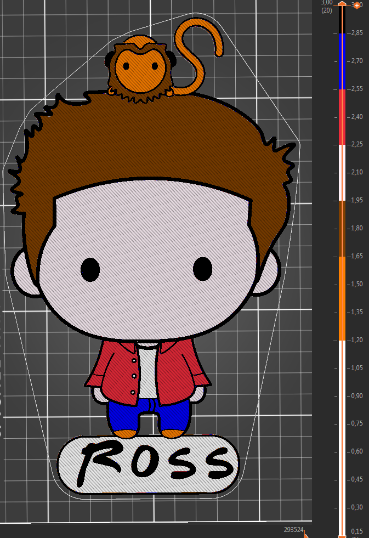369x538 pixels.
Task: Select the 2,25 layer height label
Action: [357, 145]
